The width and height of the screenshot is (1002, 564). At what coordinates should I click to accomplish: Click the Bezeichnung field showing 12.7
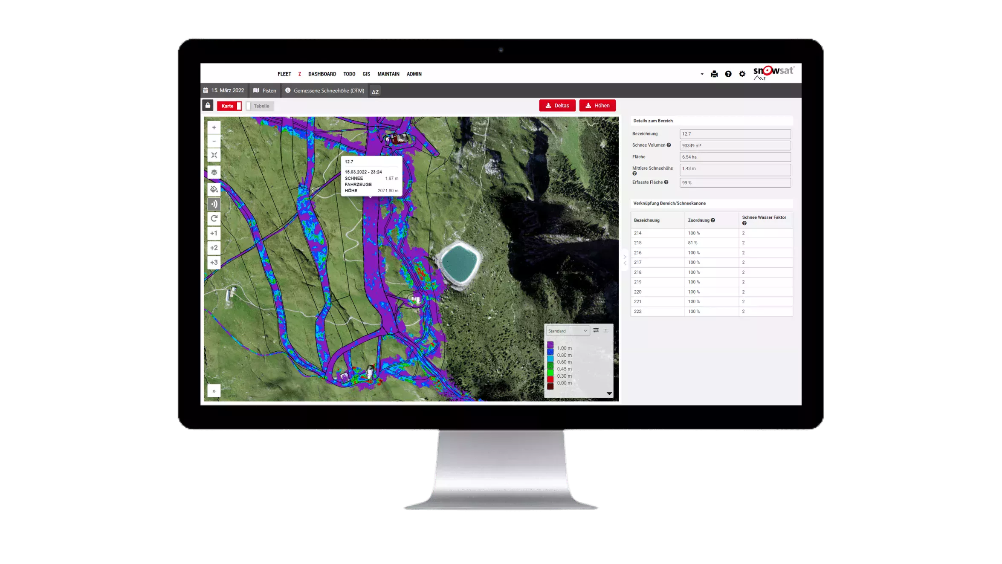click(x=735, y=134)
